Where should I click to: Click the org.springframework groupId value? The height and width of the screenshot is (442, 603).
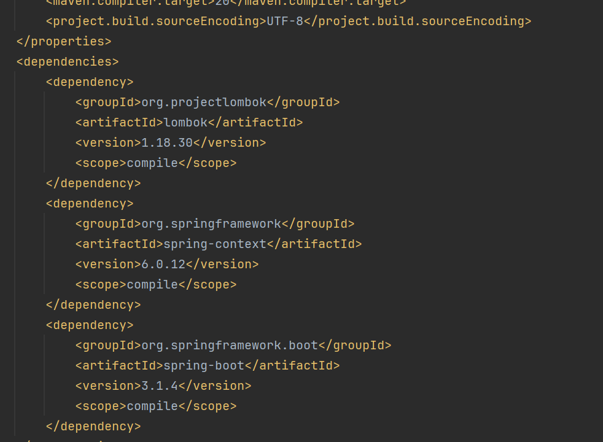[x=211, y=223]
